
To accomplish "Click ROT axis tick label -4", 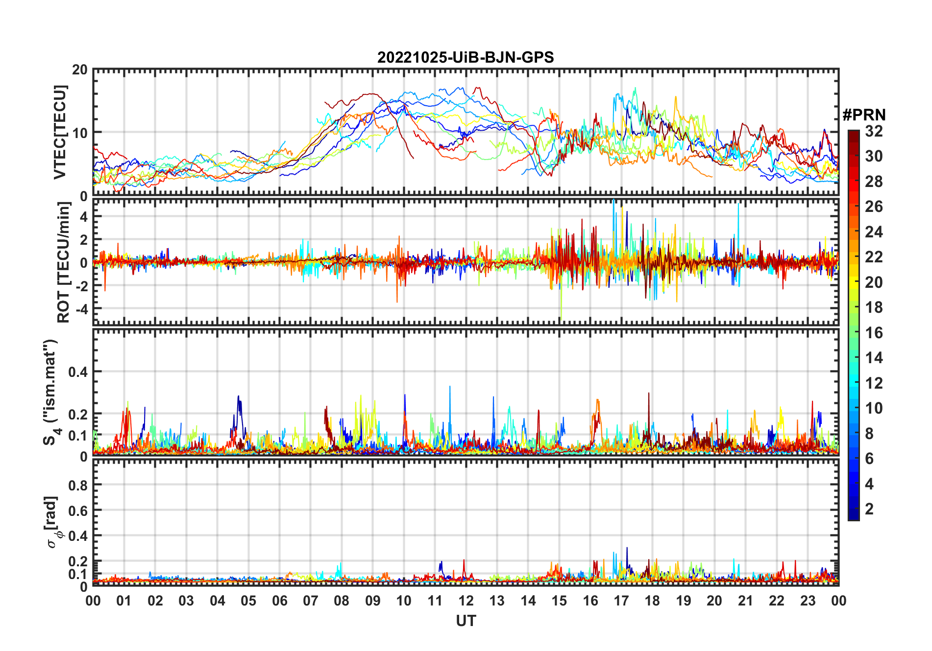I will [82, 309].
